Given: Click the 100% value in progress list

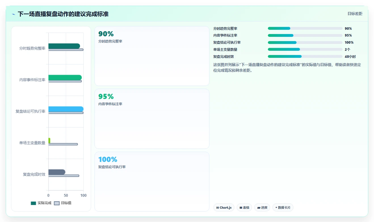Looking at the screenshot, I should [x=349, y=43].
